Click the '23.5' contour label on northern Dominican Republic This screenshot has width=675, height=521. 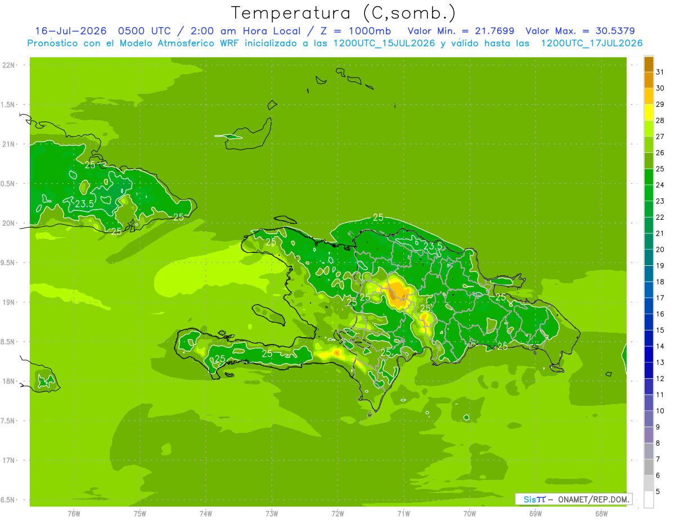(433, 246)
